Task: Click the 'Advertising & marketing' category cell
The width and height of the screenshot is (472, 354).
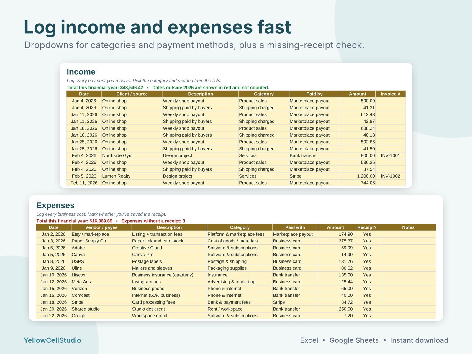Action: pos(240,282)
